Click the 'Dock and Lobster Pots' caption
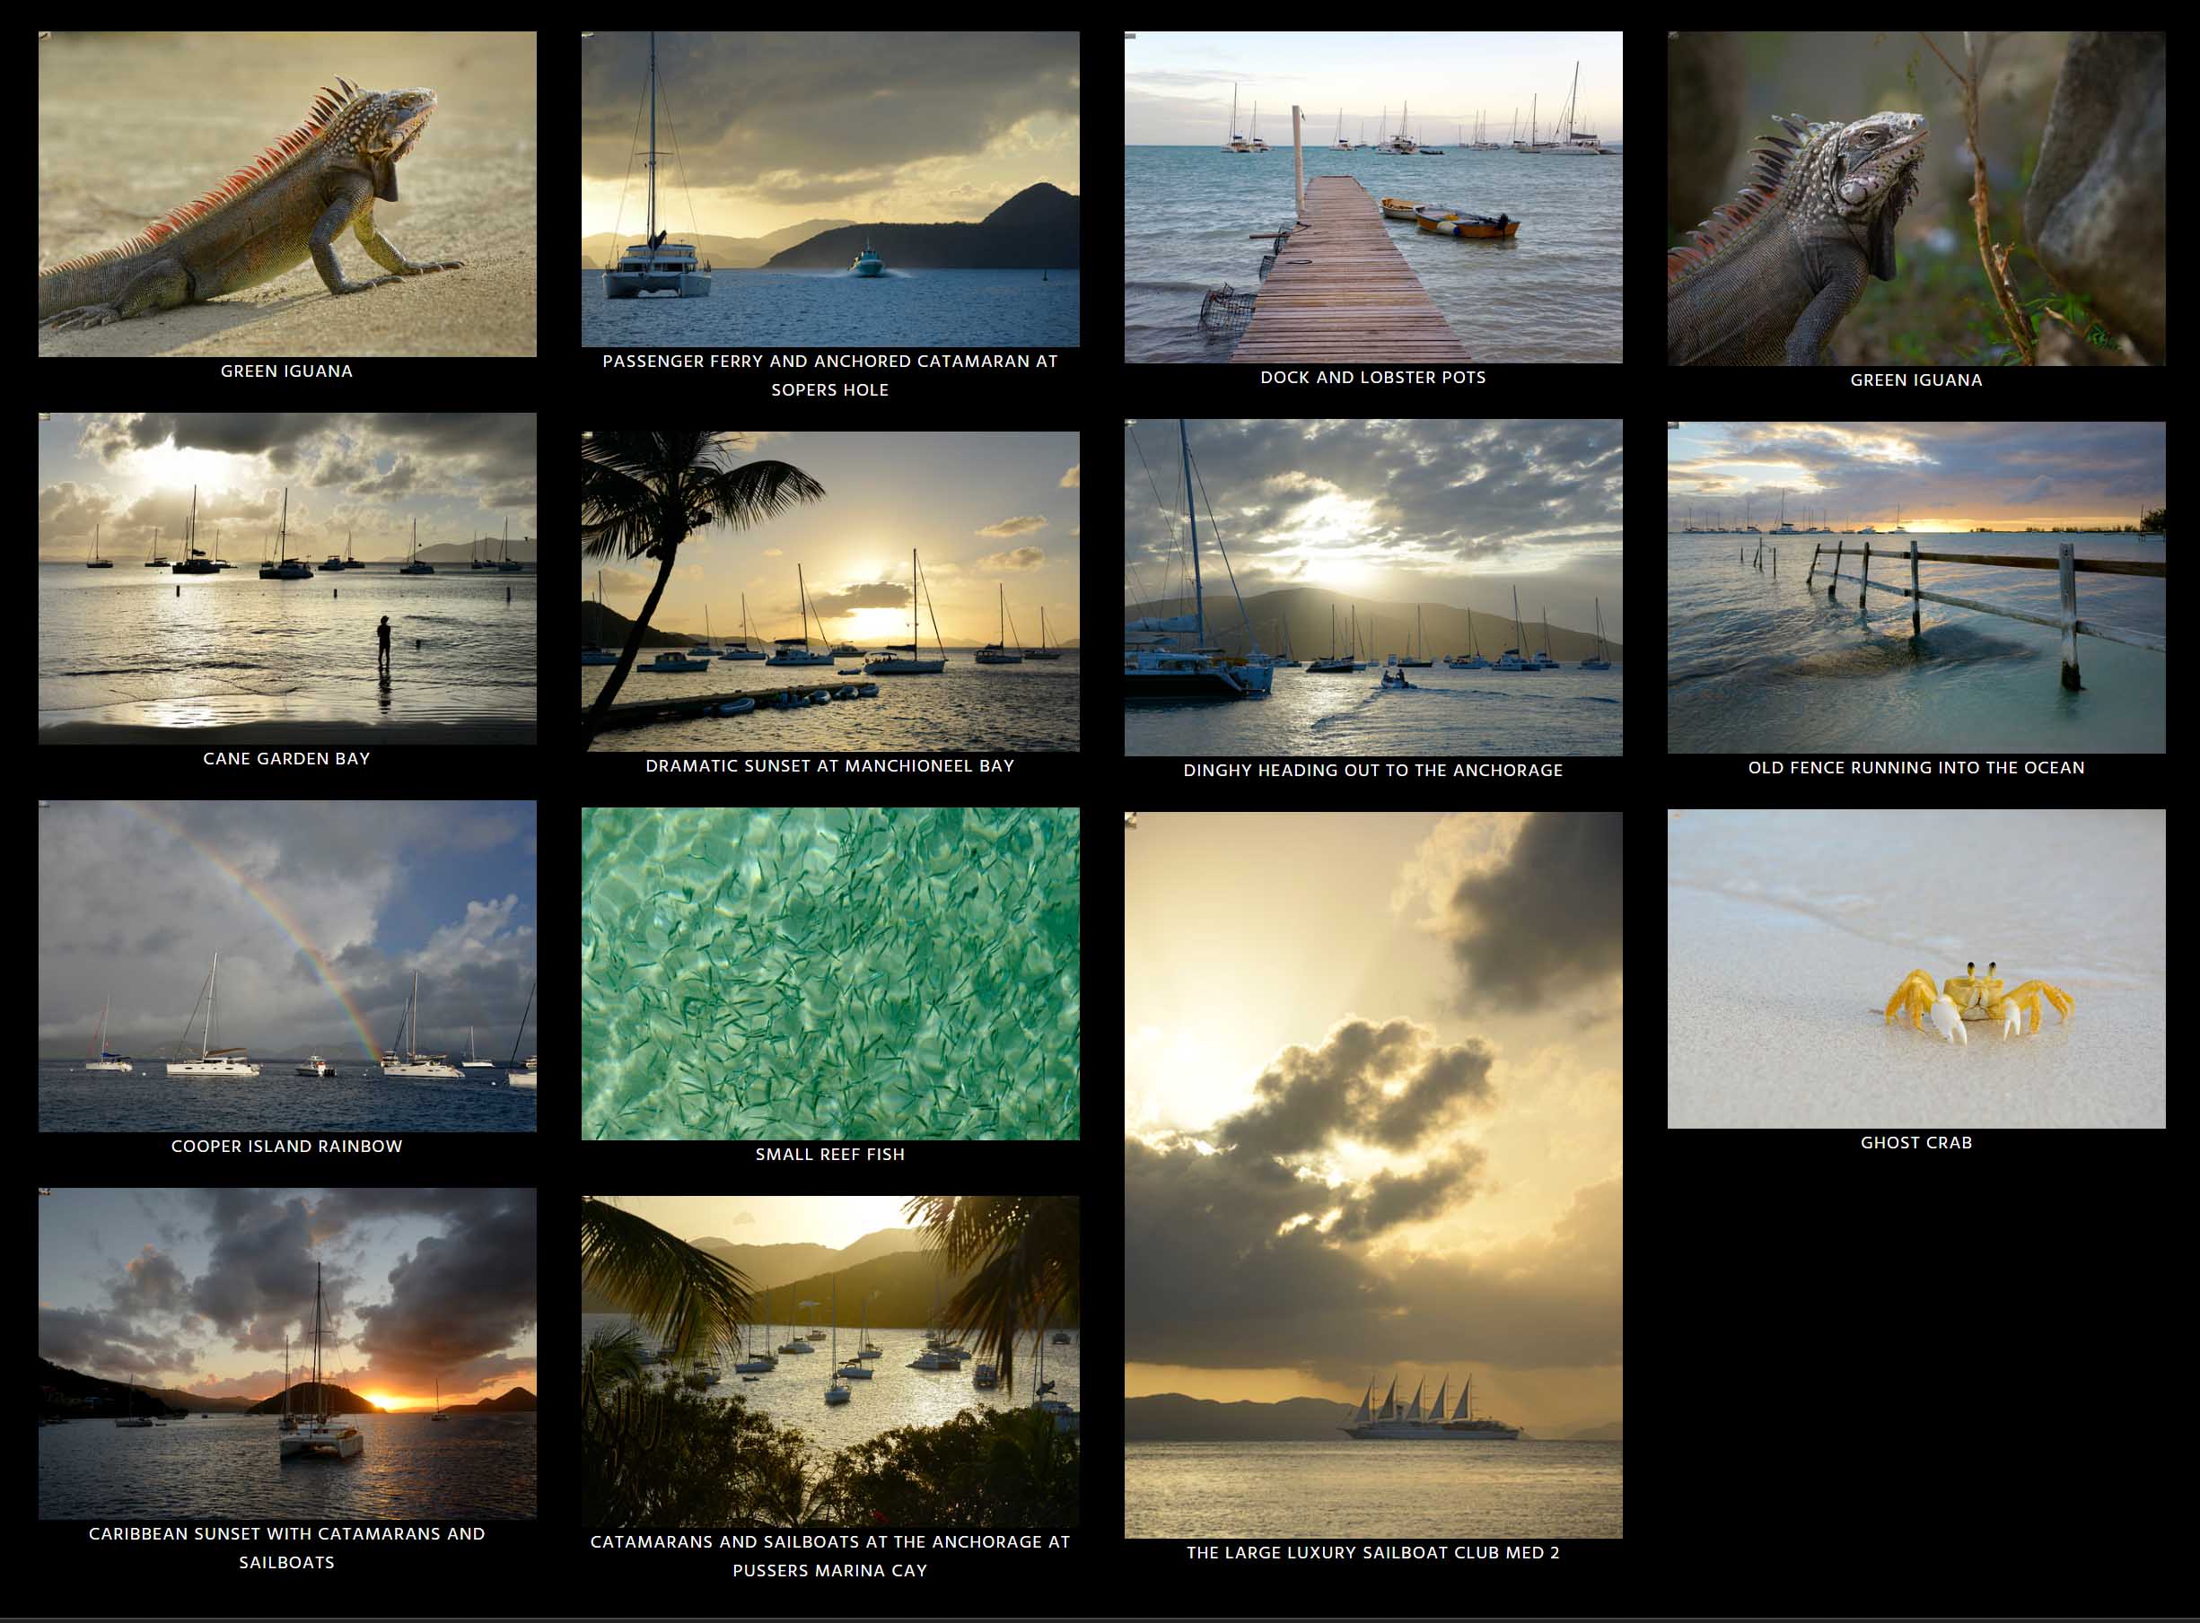2200x1623 pixels. (1372, 377)
